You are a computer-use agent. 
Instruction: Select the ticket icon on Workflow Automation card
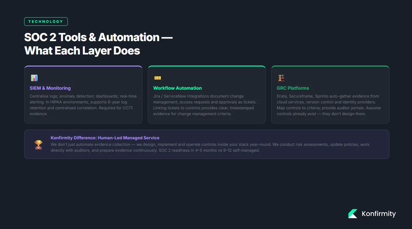tap(157, 78)
